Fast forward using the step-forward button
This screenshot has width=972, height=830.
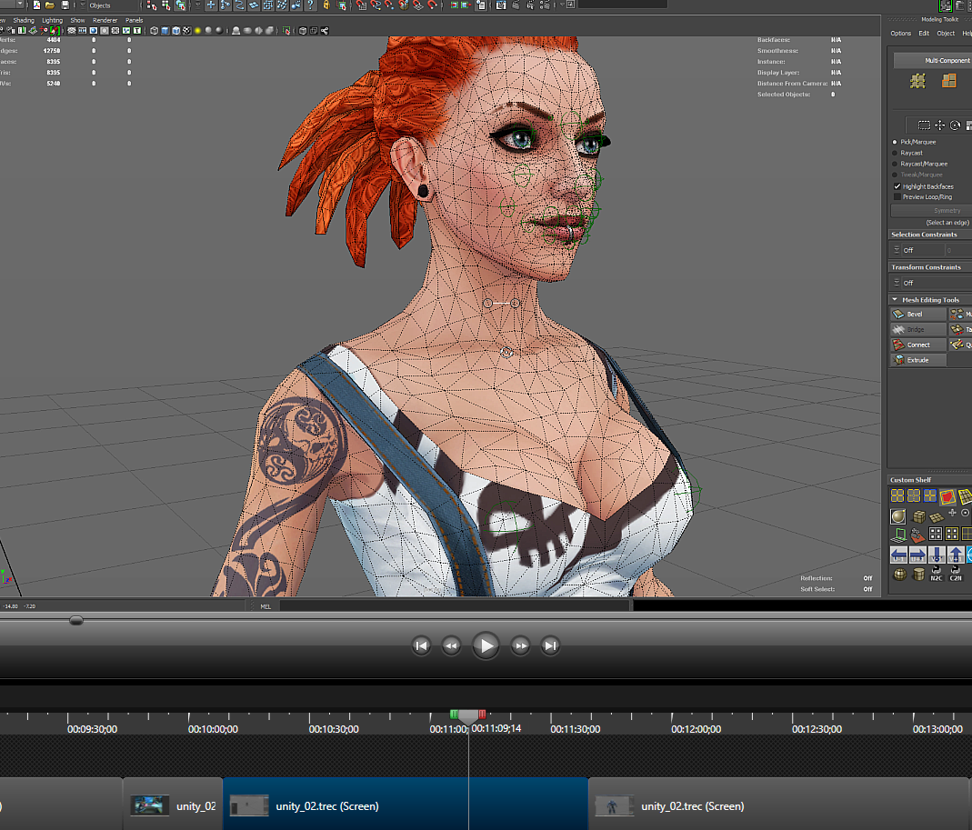(520, 645)
